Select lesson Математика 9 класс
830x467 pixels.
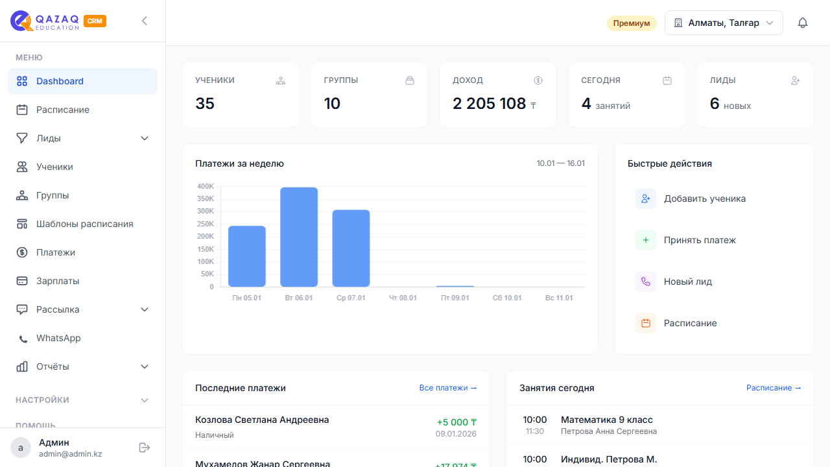pos(659,425)
